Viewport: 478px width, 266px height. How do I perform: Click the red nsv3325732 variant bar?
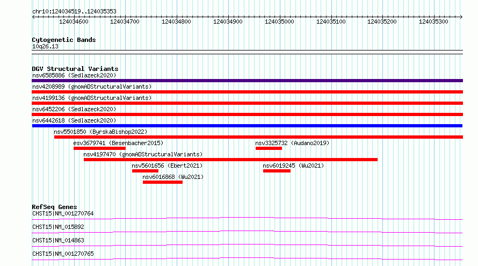tap(269, 148)
